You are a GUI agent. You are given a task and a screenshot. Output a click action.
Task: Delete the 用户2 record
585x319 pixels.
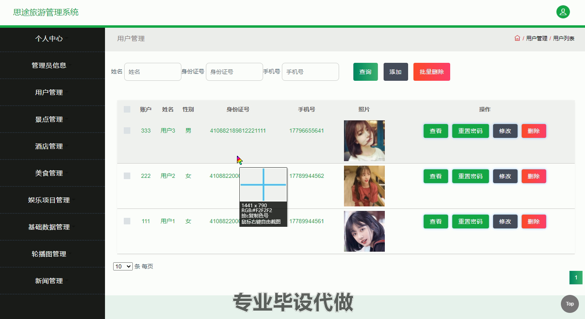[x=534, y=176]
